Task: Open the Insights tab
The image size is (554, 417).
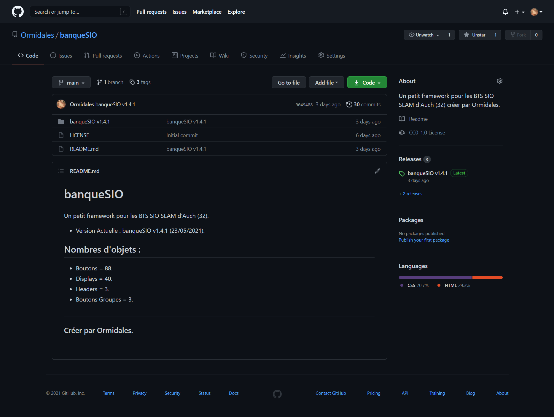Action: click(293, 56)
